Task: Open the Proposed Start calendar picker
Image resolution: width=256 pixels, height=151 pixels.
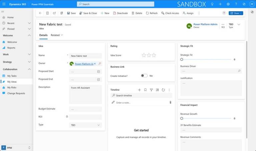Action: [99, 71]
